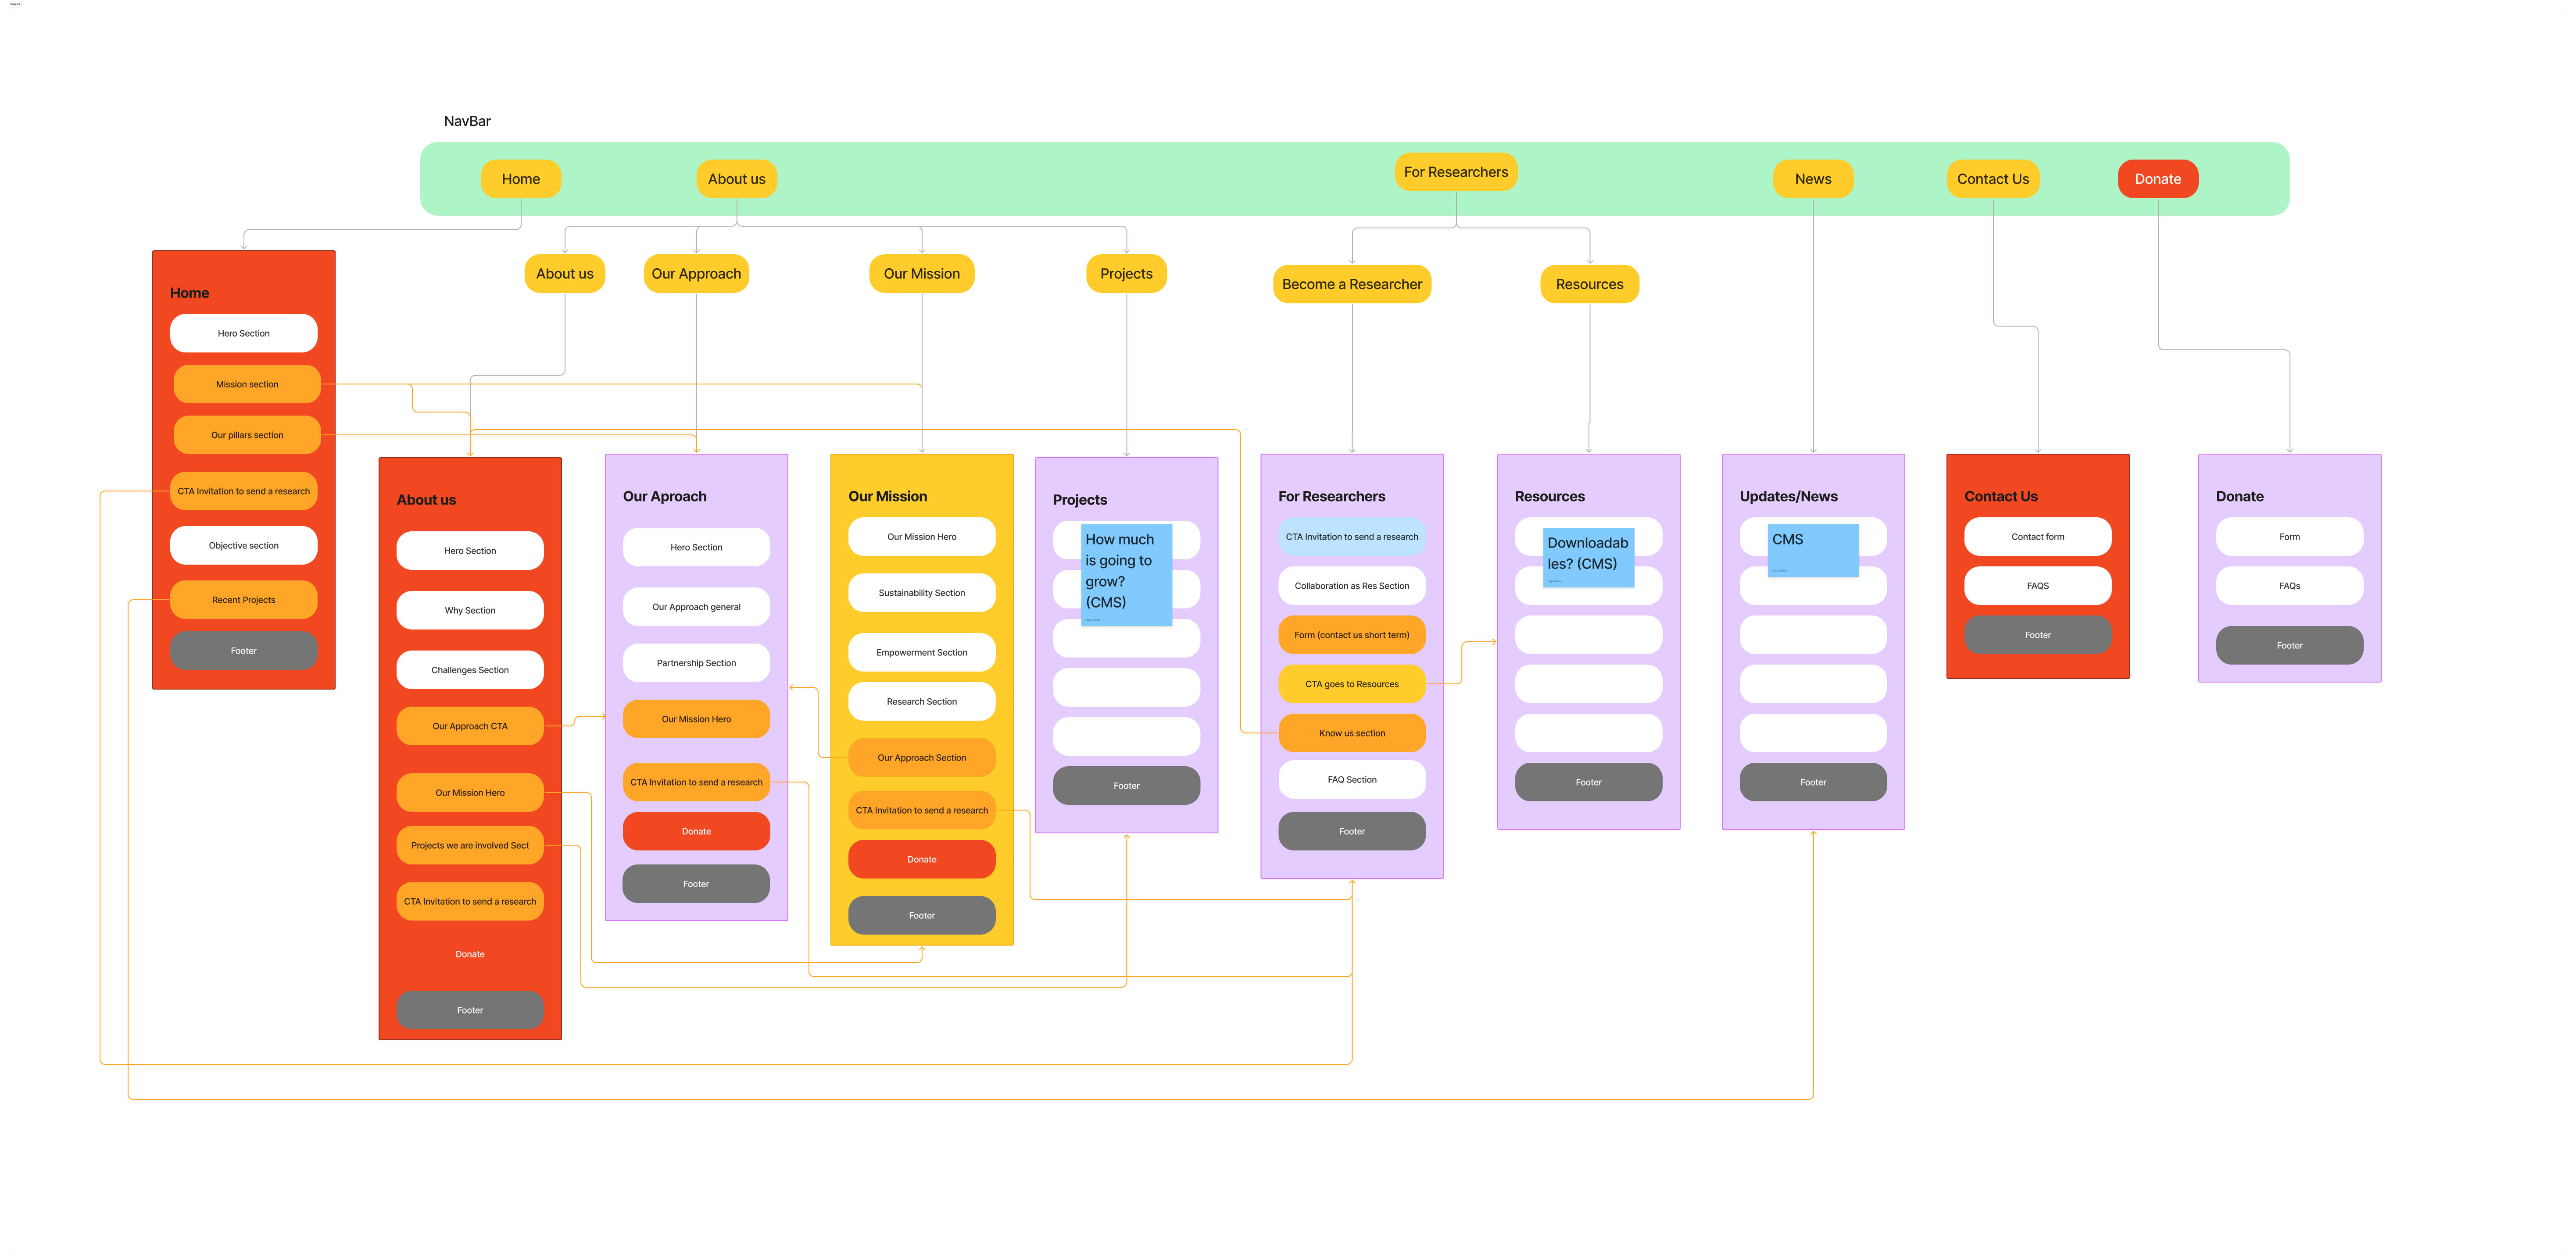Select Donate block in the Our Aproach frame
The width and height of the screenshot is (2576, 1259).
696,831
